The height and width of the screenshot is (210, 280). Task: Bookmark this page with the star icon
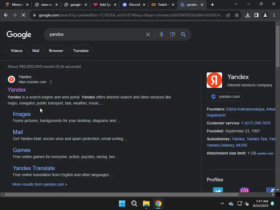pos(237,15)
